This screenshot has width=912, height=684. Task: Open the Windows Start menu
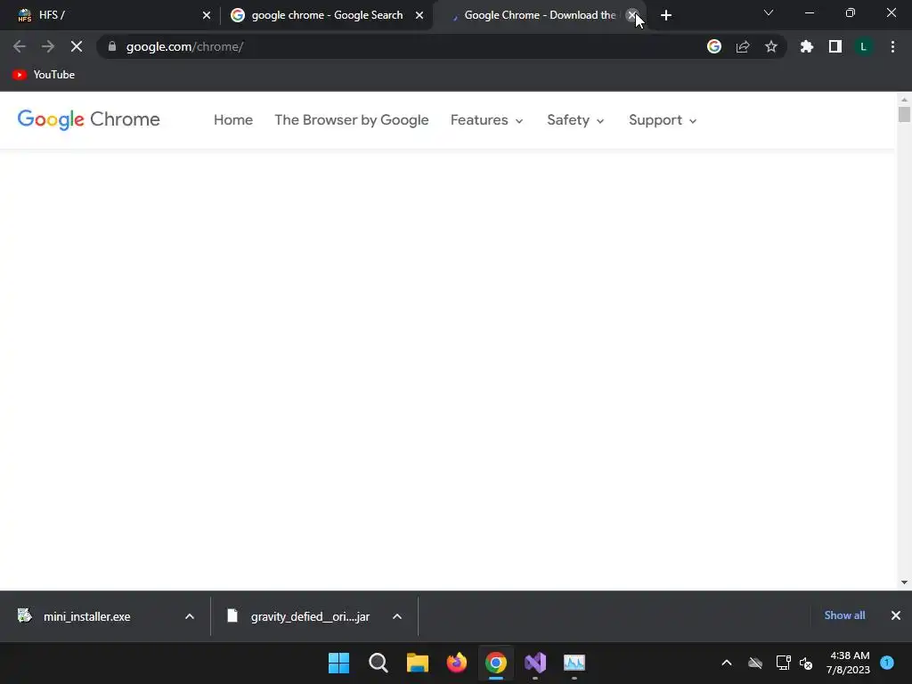[339, 663]
